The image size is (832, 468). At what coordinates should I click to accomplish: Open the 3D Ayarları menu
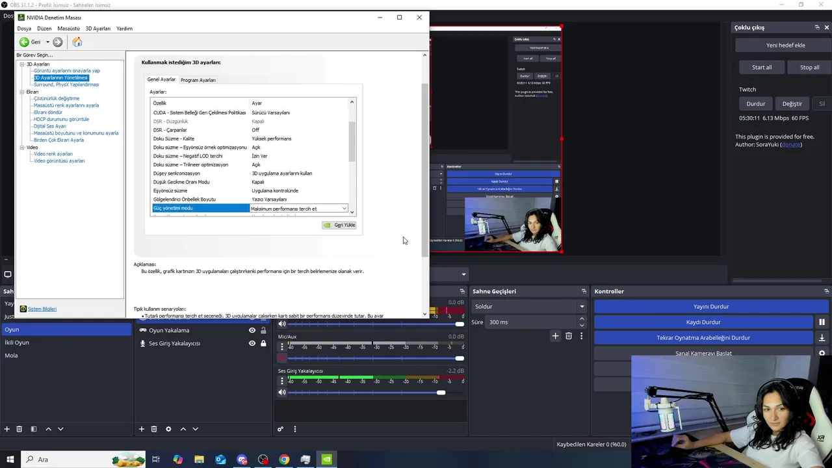(x=98, y=29)
